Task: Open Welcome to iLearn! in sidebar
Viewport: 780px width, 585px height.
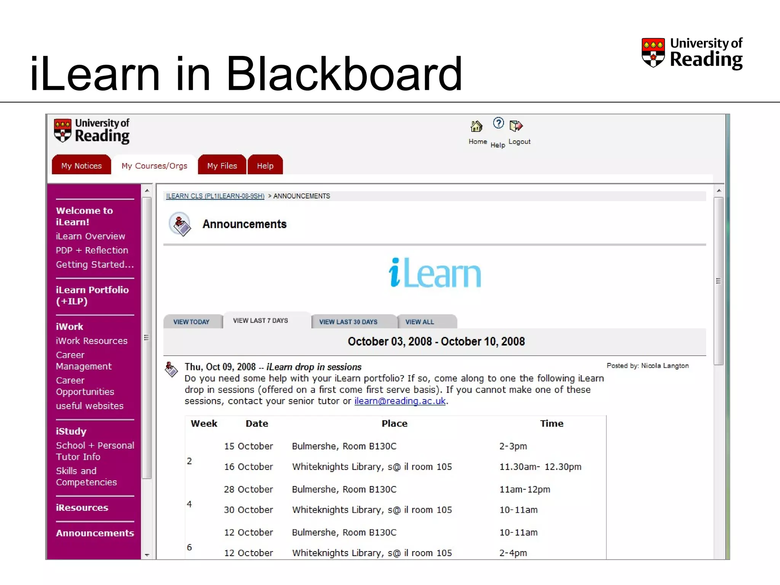Action: [x=85, y=216]
